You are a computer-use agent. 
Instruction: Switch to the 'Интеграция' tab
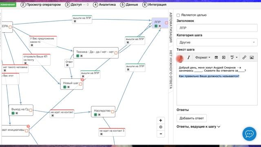click(x=155, y=4)
